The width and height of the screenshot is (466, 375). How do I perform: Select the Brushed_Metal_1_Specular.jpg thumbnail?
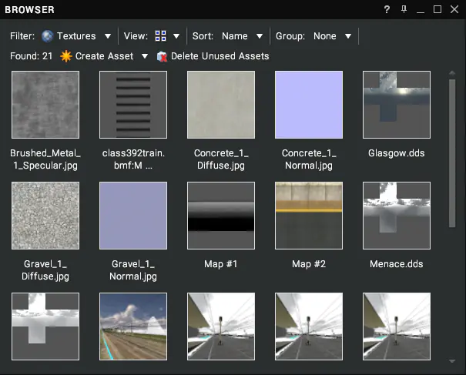point(45,105)
